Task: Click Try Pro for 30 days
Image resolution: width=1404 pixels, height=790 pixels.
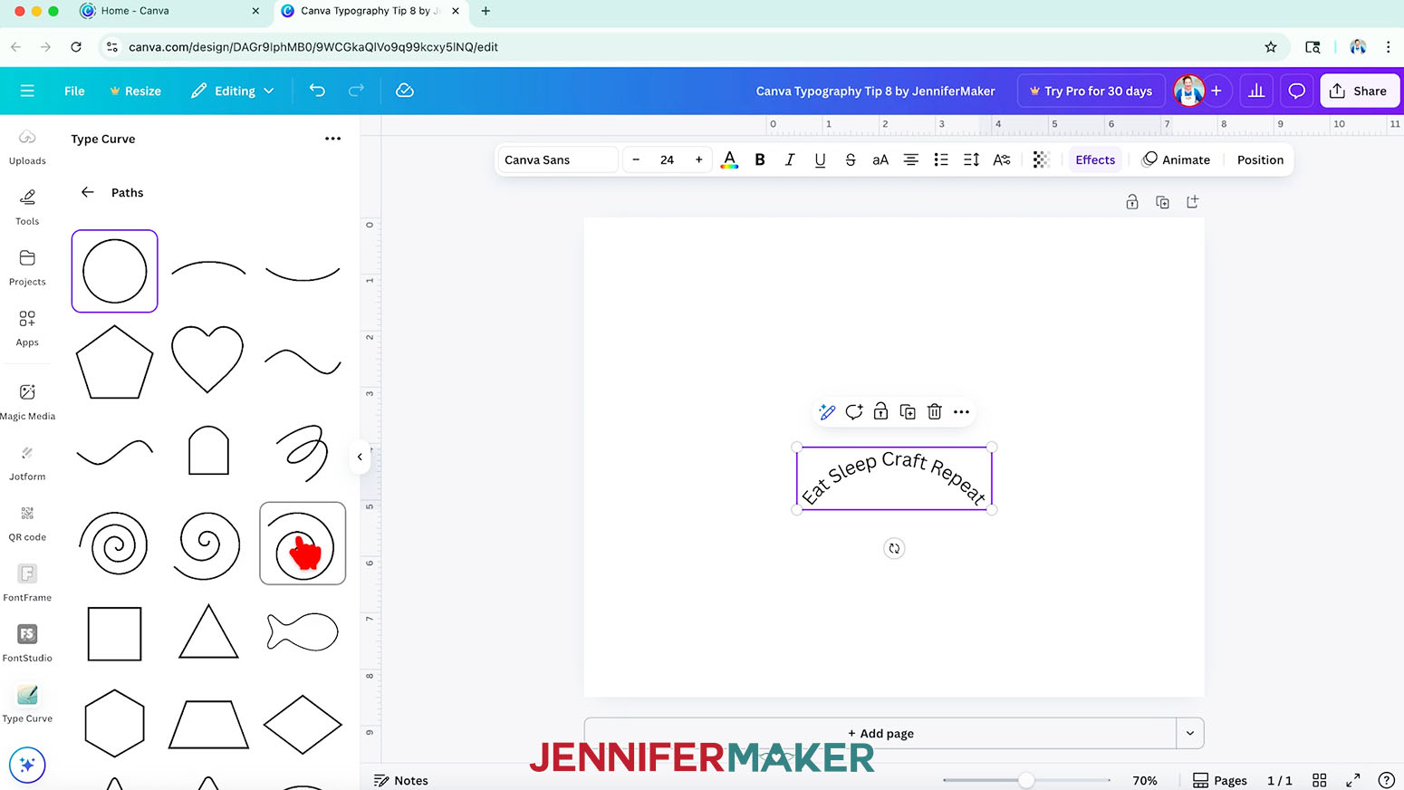Action: 1091,91
